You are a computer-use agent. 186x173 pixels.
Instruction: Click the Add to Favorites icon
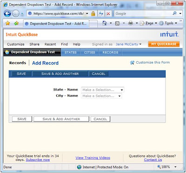tap(16, 23)
